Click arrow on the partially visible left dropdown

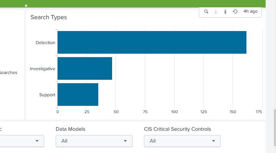pos(37,141)
